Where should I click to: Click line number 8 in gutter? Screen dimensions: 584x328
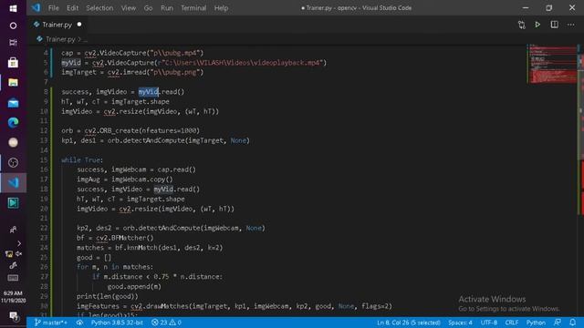(x=46, y=91)
